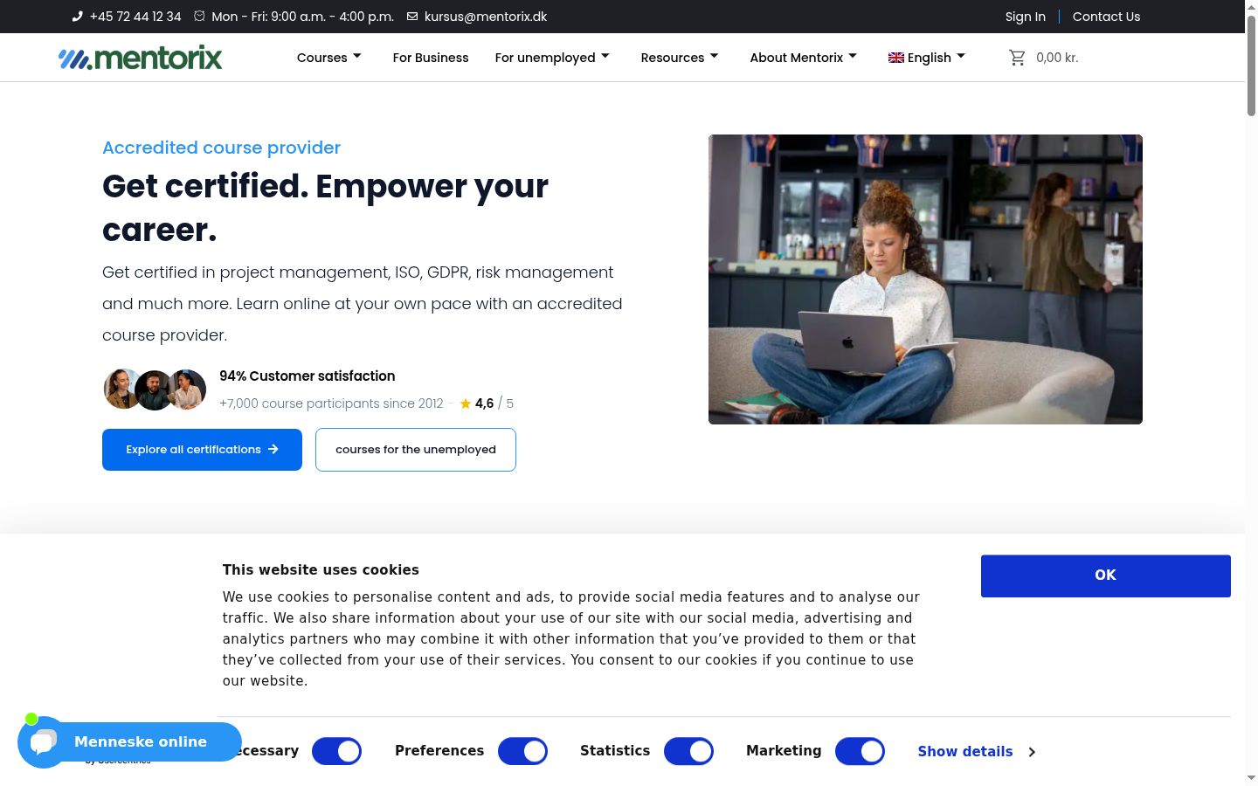Click the This website uses cookies heading

coord(321,570)
